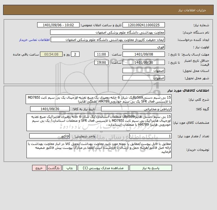Click price validity time 19:00

[x=101, y=62]
